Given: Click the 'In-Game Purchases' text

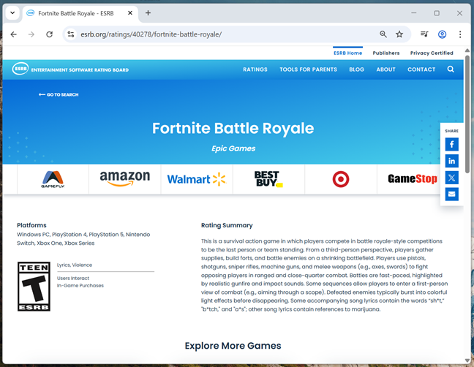Looking at the screenshot, I should 80,285.
